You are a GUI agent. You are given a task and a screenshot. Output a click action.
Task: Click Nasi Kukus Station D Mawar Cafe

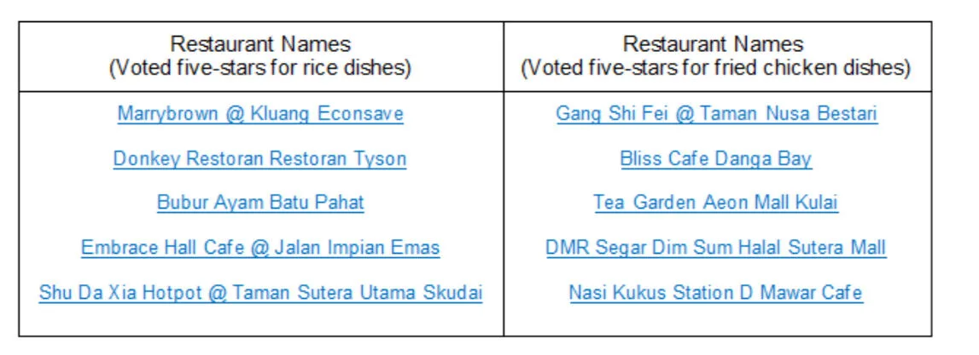pyautogui.click(x=716, y=293)
